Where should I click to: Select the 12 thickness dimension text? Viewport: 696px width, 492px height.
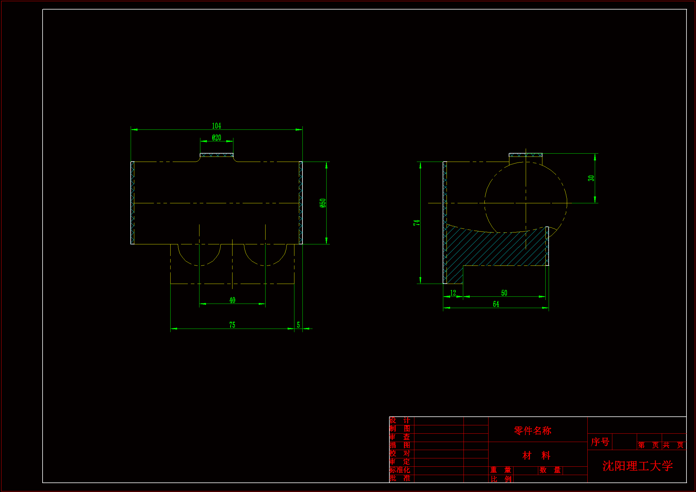pyautogui.click(x=453, y=293)
